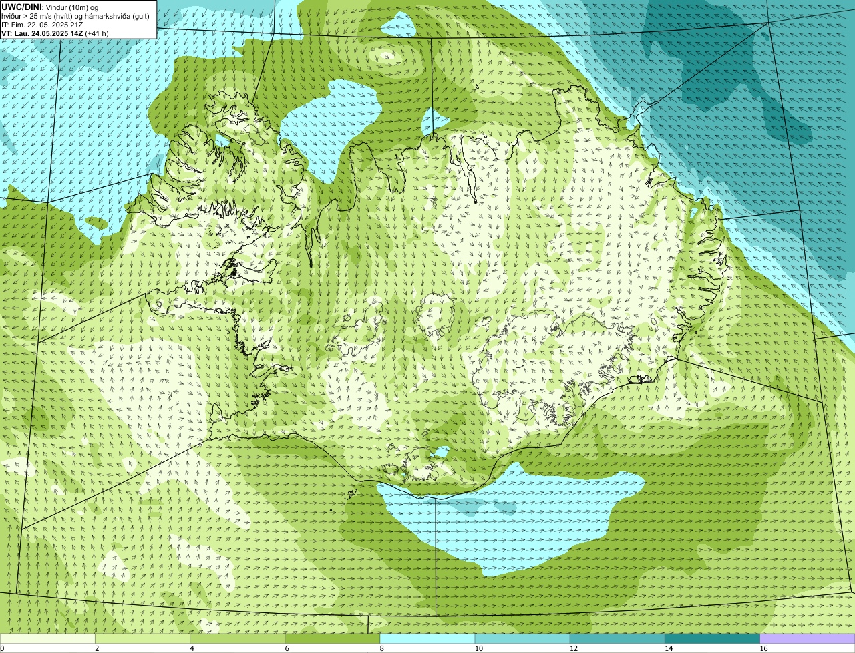Click the legend scale label 0
The image size is (855, 653).
click(3, 648)
